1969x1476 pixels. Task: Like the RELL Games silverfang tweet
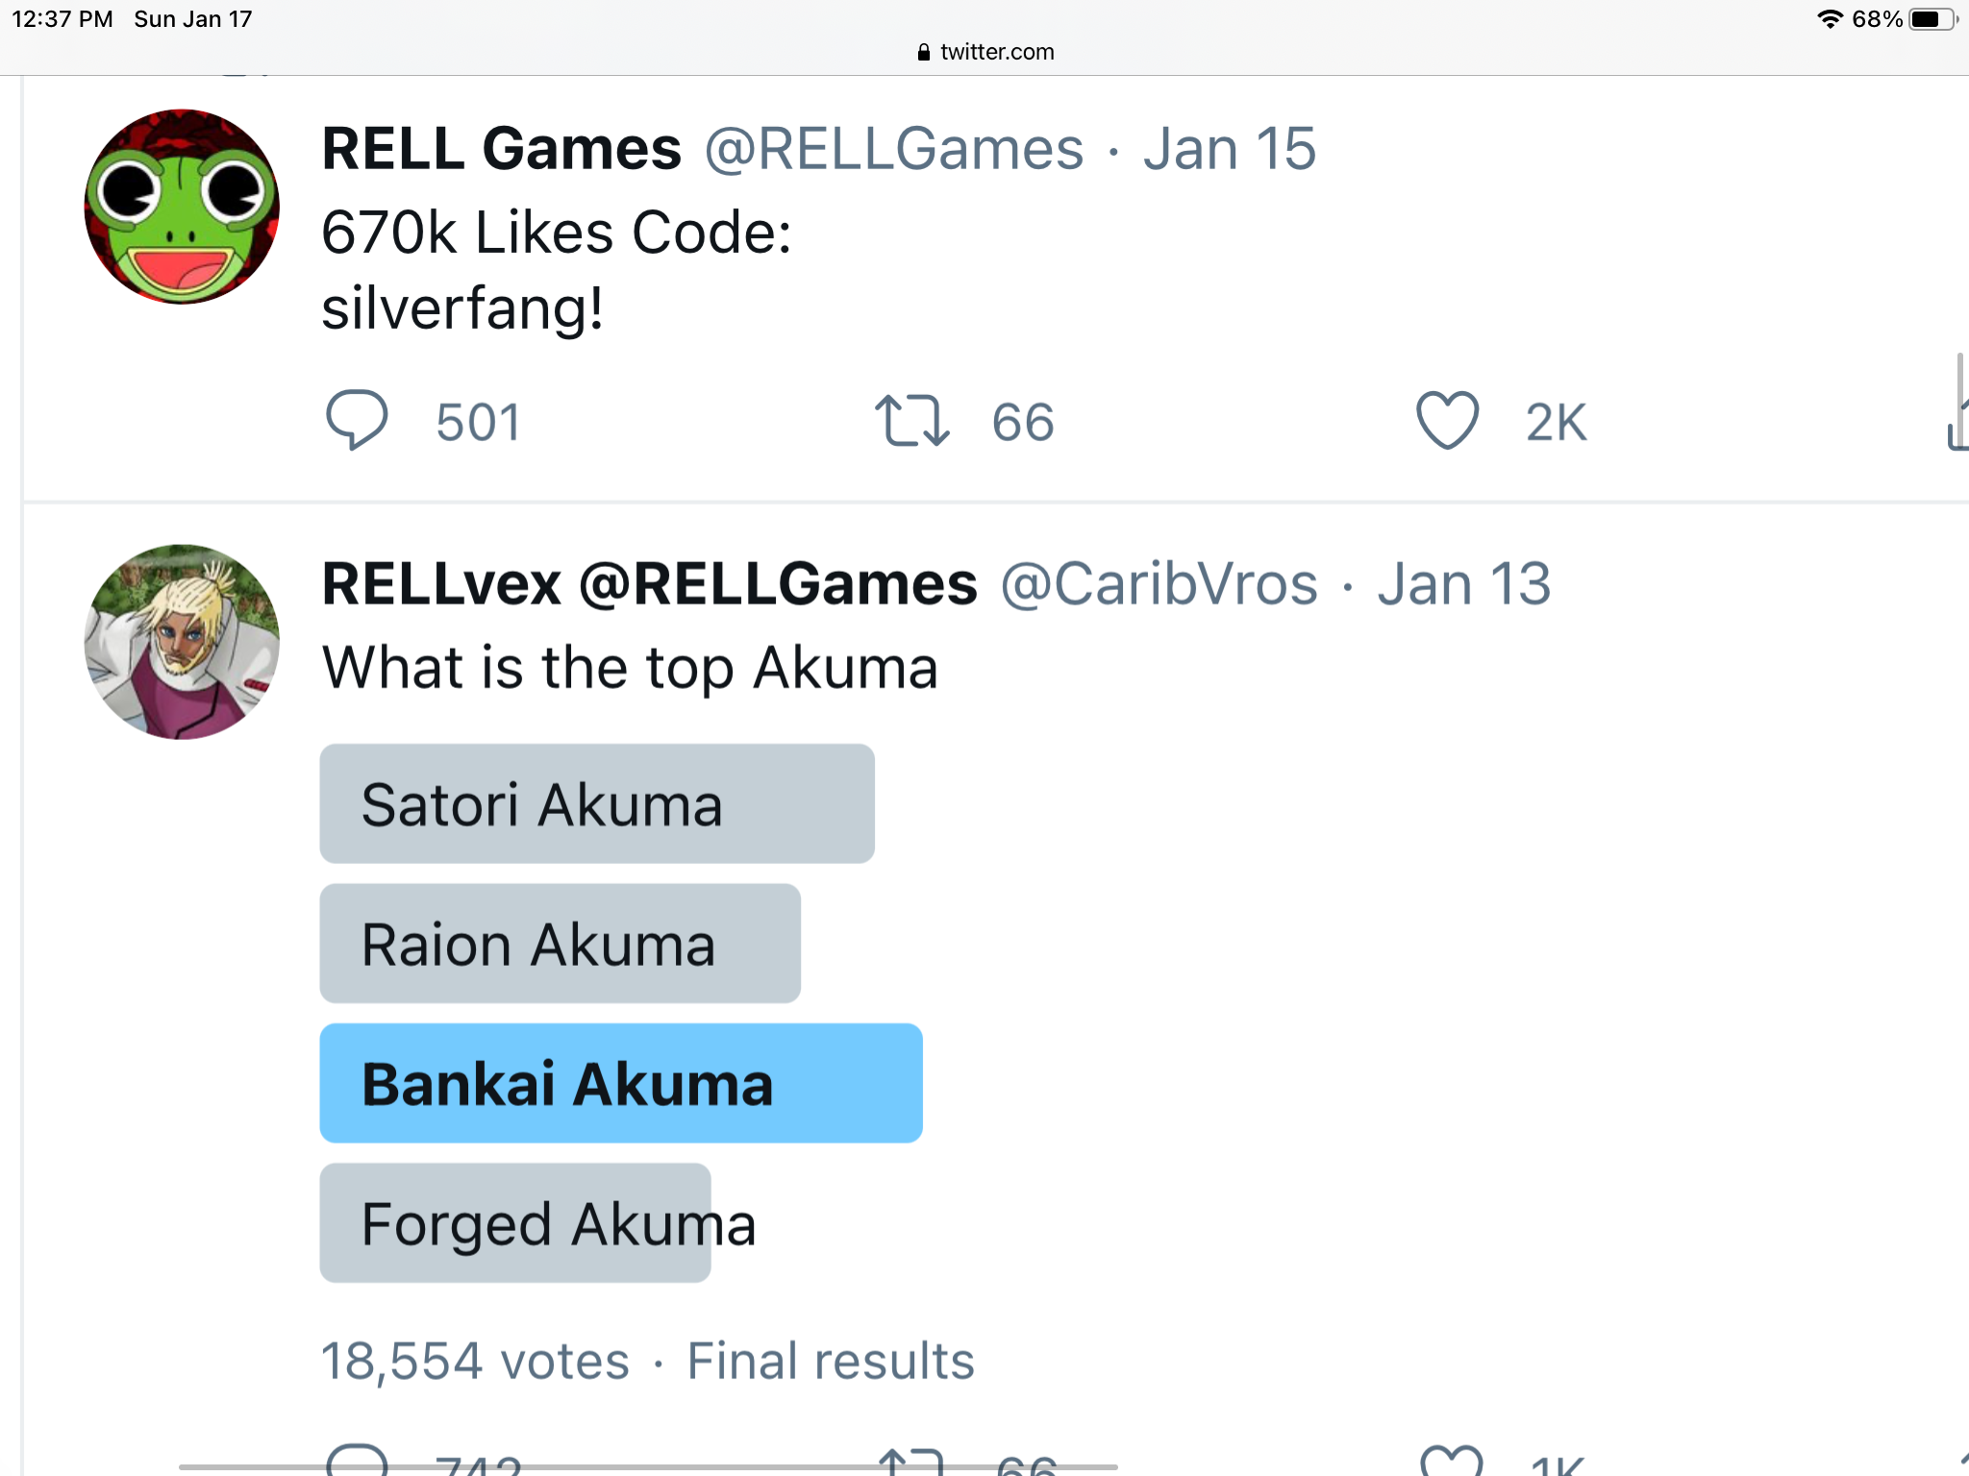(1447, 421)
